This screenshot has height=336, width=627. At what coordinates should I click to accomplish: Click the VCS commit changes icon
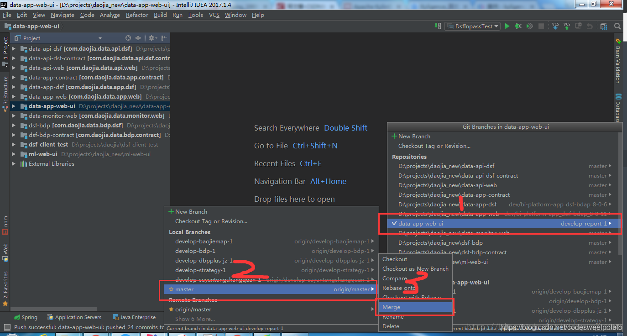[567, 26]
